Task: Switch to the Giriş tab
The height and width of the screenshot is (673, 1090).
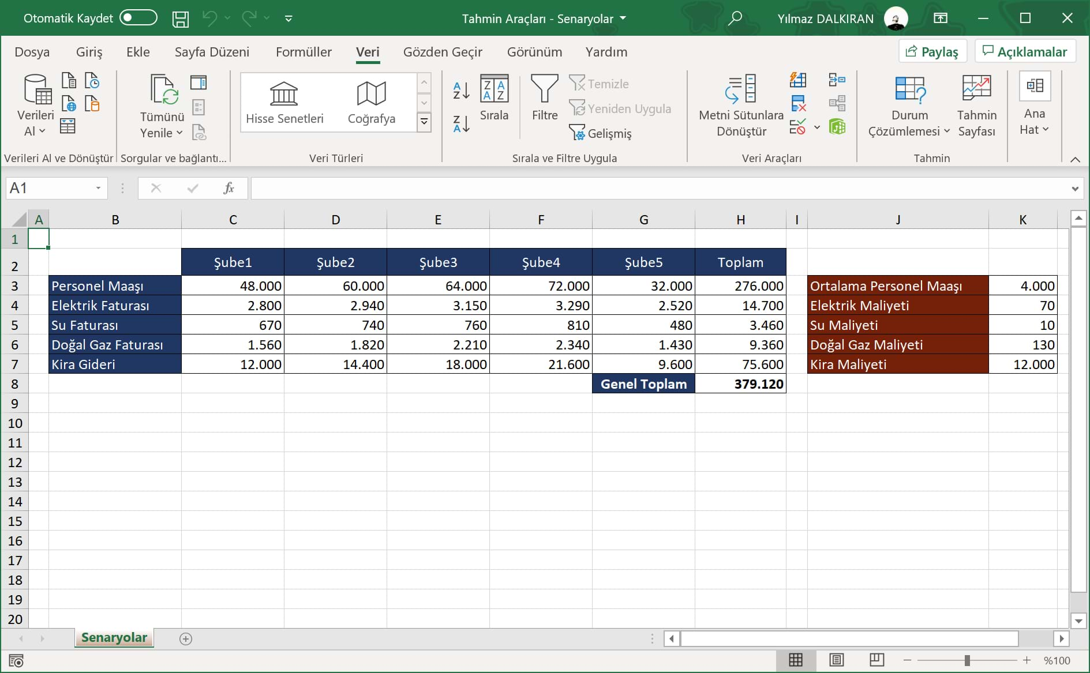Action: pyautogui.click(x=89, y=52)
